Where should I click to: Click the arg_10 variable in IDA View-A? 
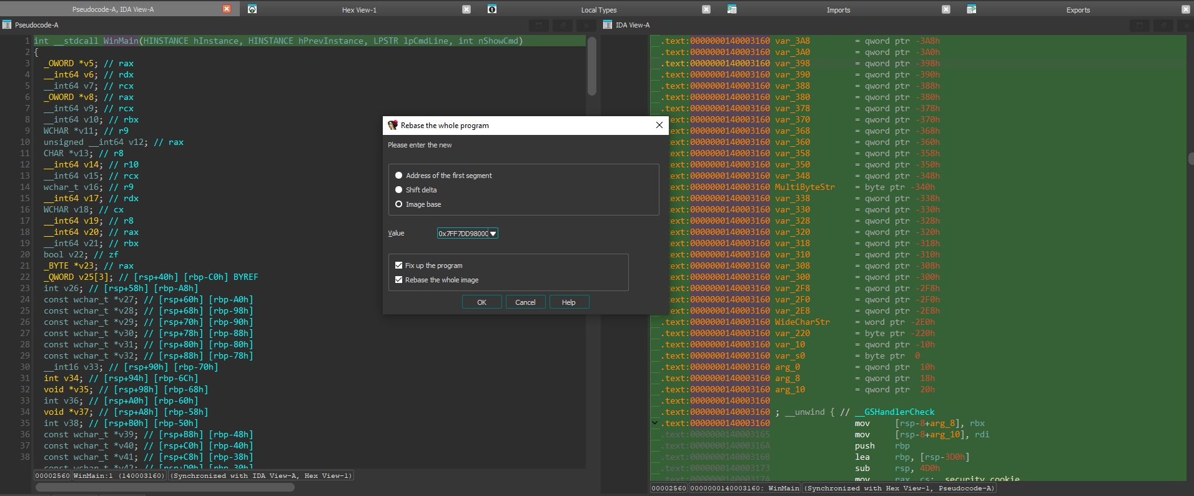click(790, 389)
